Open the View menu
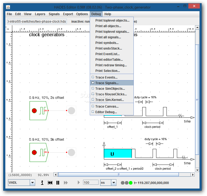This screenshot has width=207, height=196. click(x=28, y=14)
